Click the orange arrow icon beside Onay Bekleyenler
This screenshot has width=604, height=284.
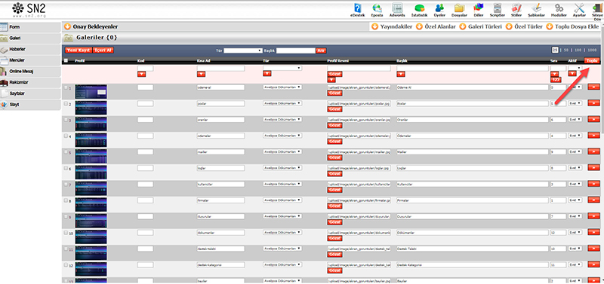pyautogui.click(x=67, y=27)
